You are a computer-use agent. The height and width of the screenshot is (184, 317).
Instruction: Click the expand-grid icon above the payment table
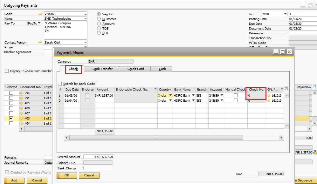coord(286,89)
